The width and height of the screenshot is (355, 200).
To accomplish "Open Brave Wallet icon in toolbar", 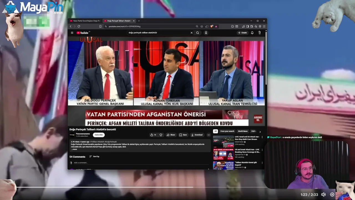I will [x=252, y=26].
